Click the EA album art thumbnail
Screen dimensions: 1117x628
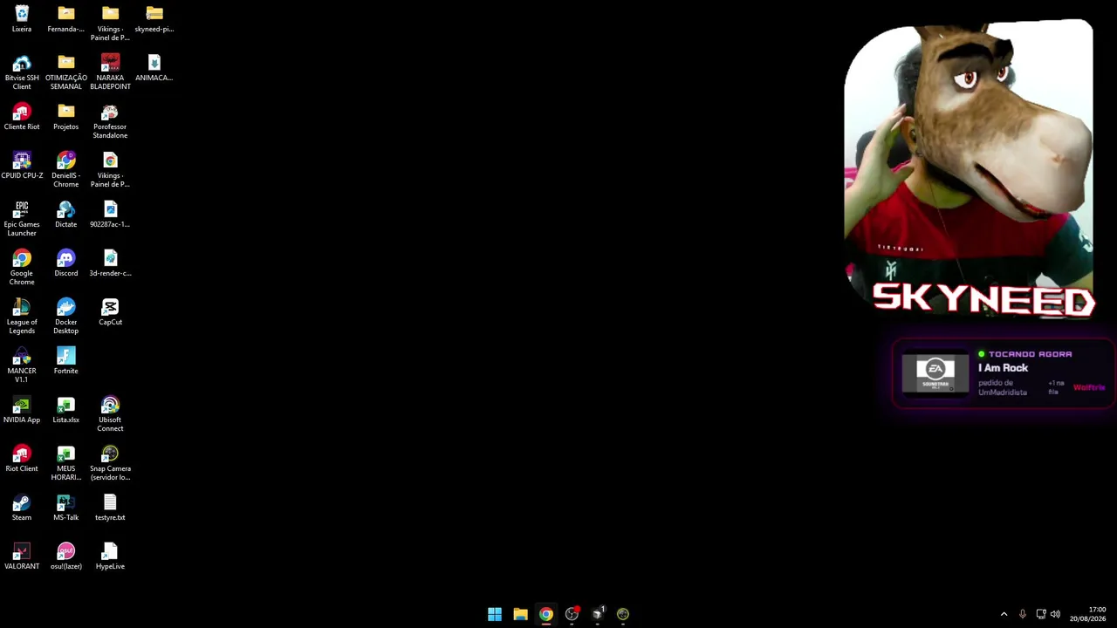935,373
